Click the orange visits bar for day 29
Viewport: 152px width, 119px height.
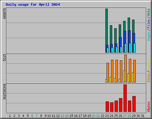[134, 71]
